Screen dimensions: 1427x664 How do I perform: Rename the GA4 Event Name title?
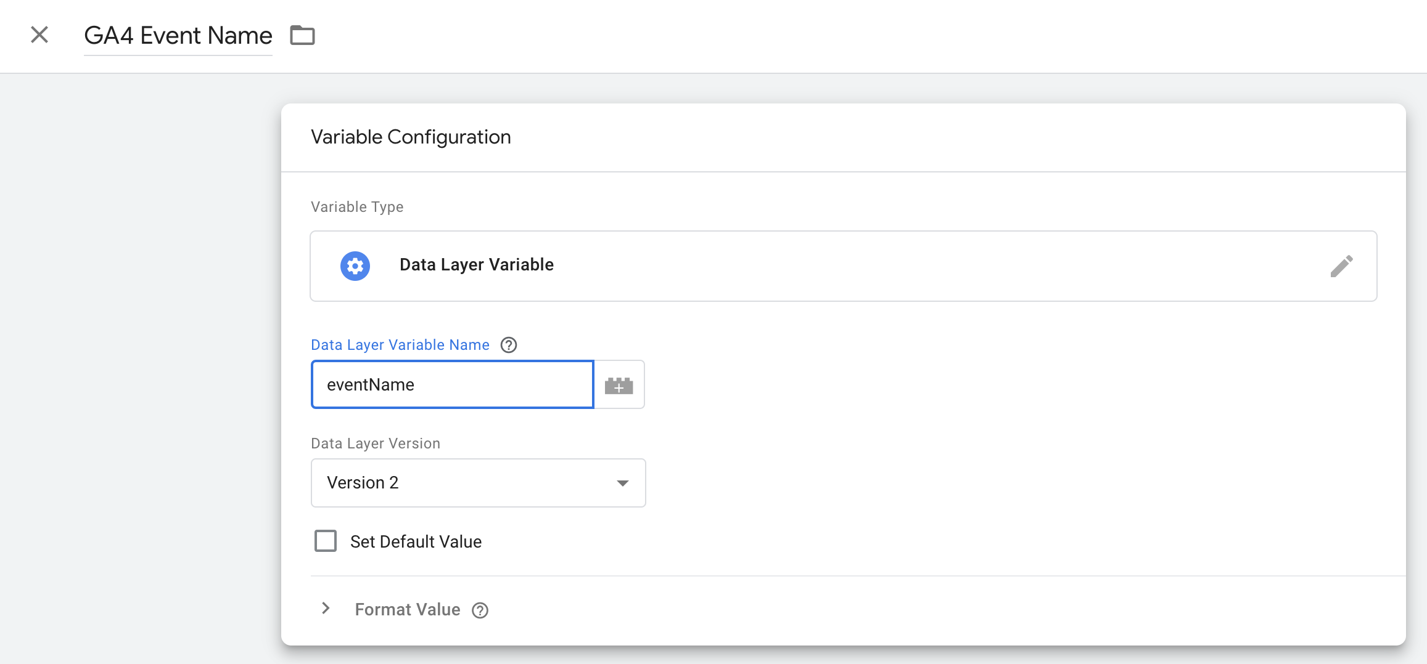point(178,36)
